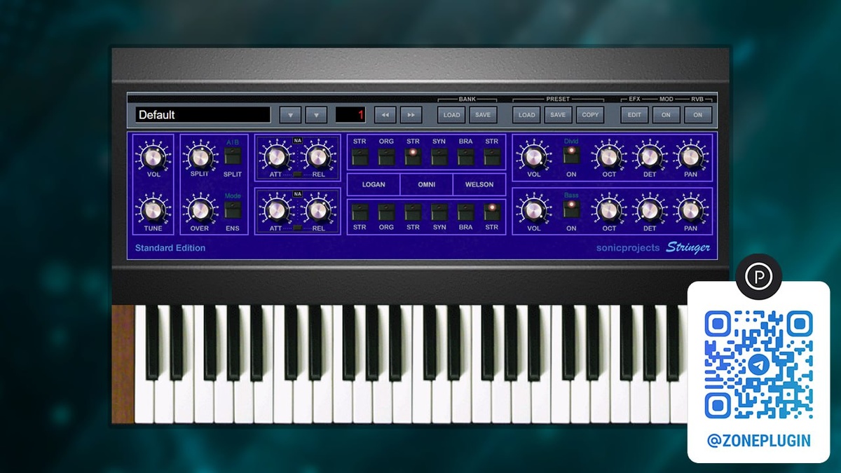Click the OCT knob in the Divid row
The image size is (841, 473).
pos(609,156)
